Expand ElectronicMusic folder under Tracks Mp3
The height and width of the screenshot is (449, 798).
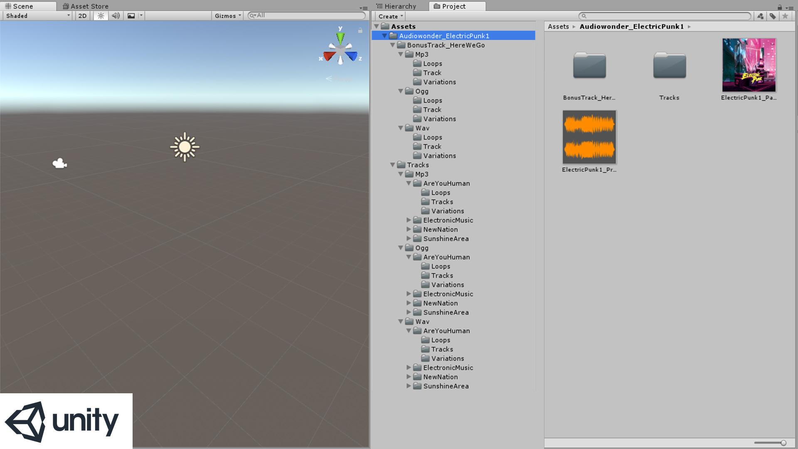click(x=409, y=220)
